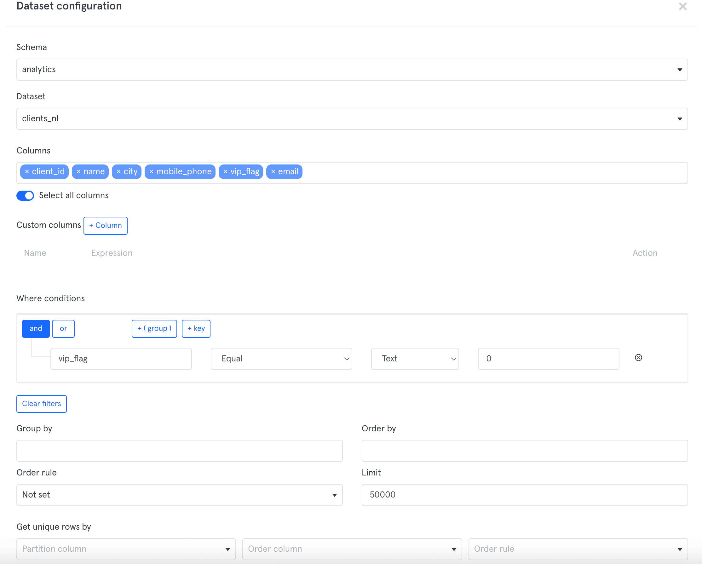Select the 'and' condition operator

tap(36, 329)
